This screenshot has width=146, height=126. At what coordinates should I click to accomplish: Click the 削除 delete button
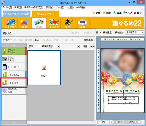pyautogui.click(x=29, y=40)
